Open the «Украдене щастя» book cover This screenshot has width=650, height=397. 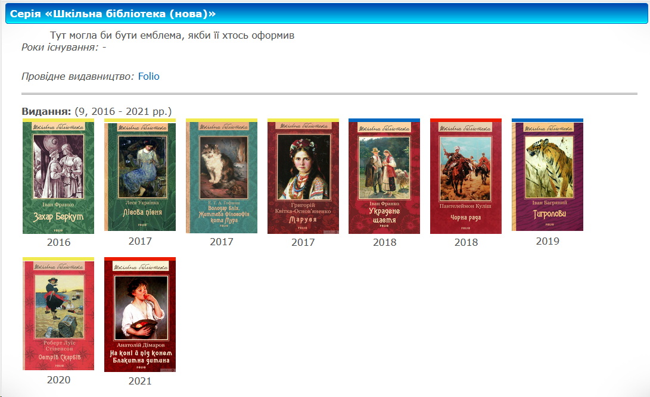click(x=384, y=176)
